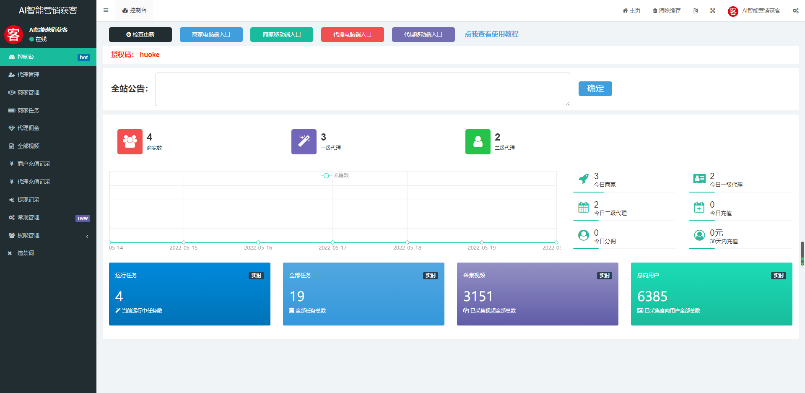Open the 点我查看使用教程 link

pyautogui.click(x=491, y=34)
